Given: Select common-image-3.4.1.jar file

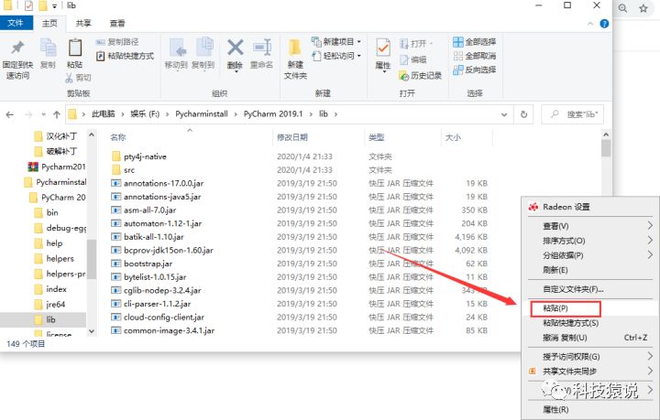Looking at the screenshot, I should click(x=169, y=331).
